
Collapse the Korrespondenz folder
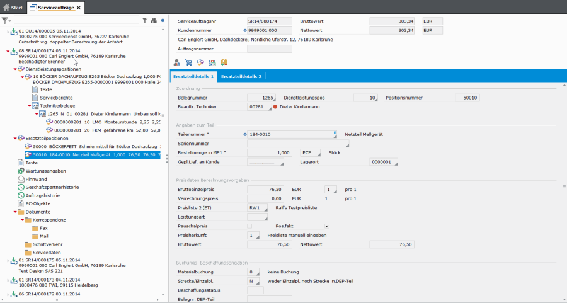(x=22, y=220)
